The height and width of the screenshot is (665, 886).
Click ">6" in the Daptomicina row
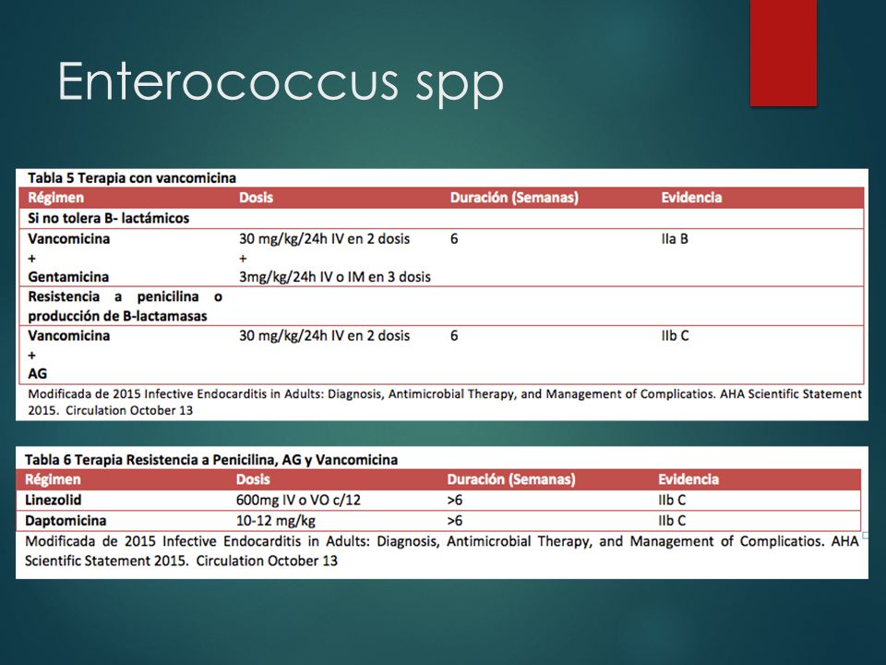454,520
